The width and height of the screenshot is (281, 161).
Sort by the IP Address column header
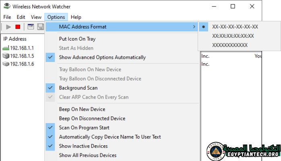[x=15, y=39]
